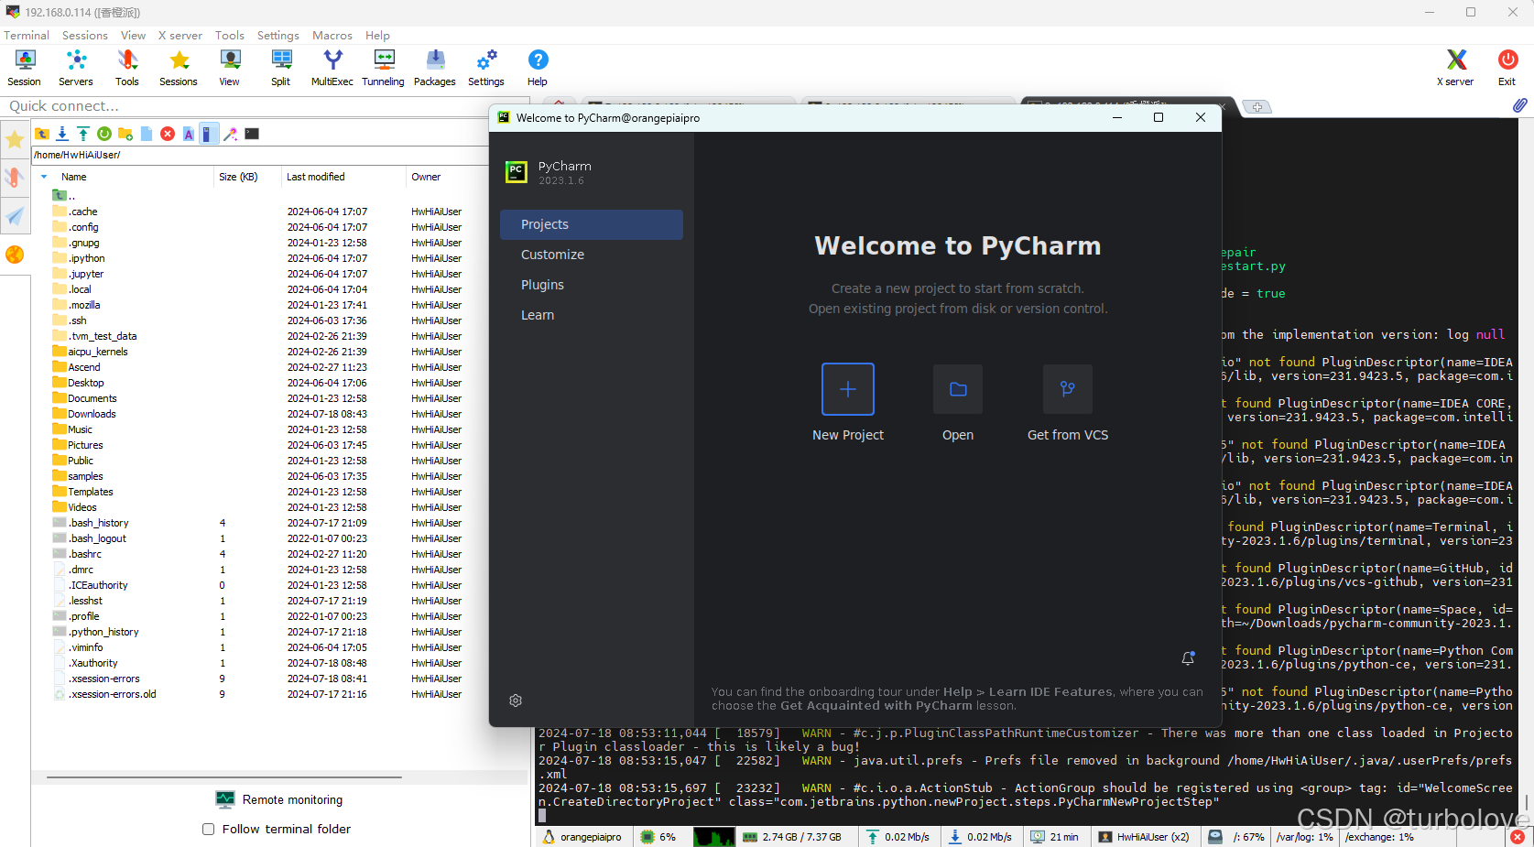Delete selected remote files
This screenshot has width=1534, height=847.
click(168, 134)
